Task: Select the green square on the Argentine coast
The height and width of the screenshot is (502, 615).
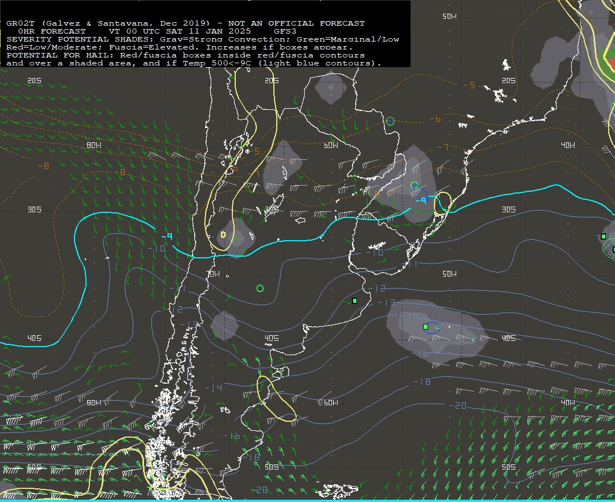Action: 355,301
